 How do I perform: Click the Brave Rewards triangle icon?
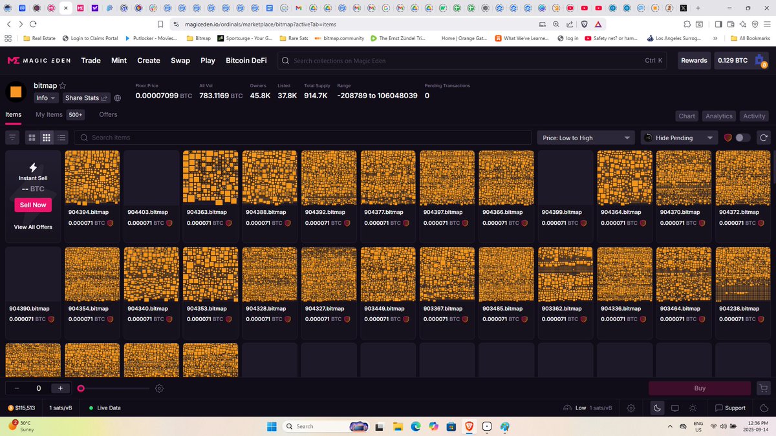(x=598, y=24)
